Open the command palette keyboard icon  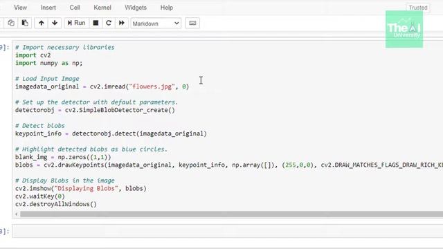click(x=192, y=23)
